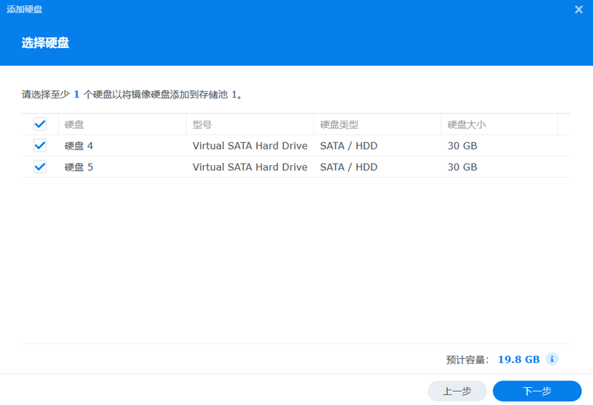Viewport: 593px width, 405px height.
Task: Sort by the 硬盘 column header
Action: 122,124
